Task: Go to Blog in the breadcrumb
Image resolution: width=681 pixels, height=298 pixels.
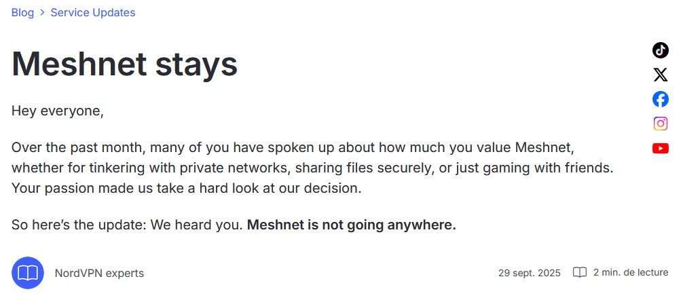Action: coord(22,12)
